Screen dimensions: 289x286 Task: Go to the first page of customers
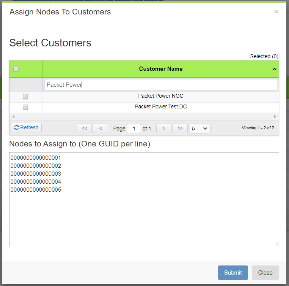[x=84, y=129]
